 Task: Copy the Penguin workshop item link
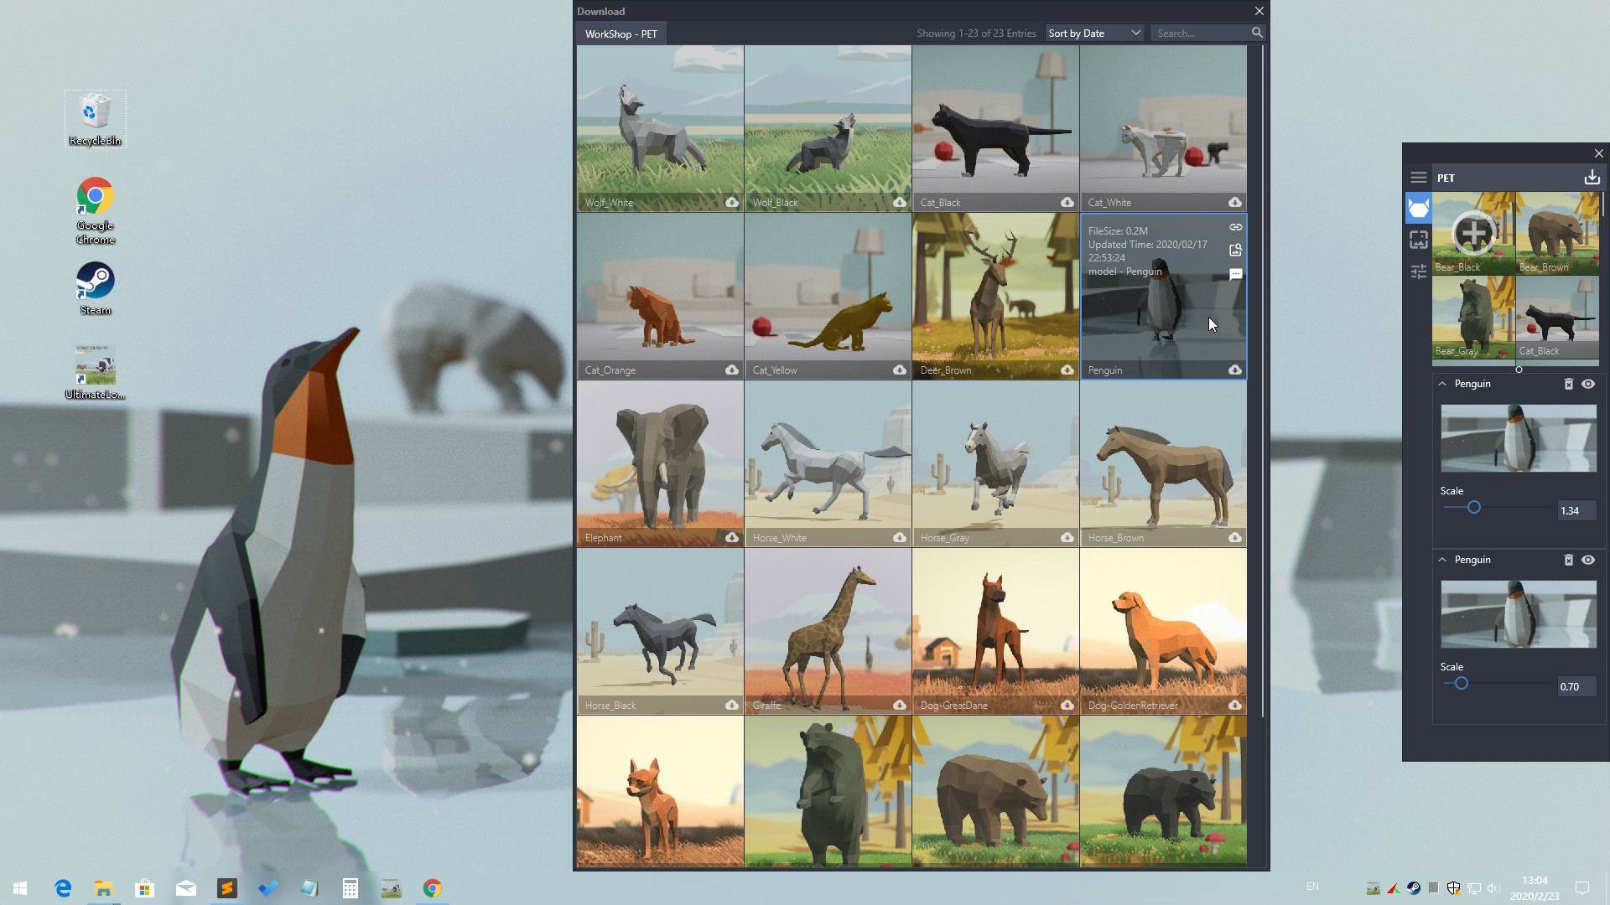point(1234,227)
